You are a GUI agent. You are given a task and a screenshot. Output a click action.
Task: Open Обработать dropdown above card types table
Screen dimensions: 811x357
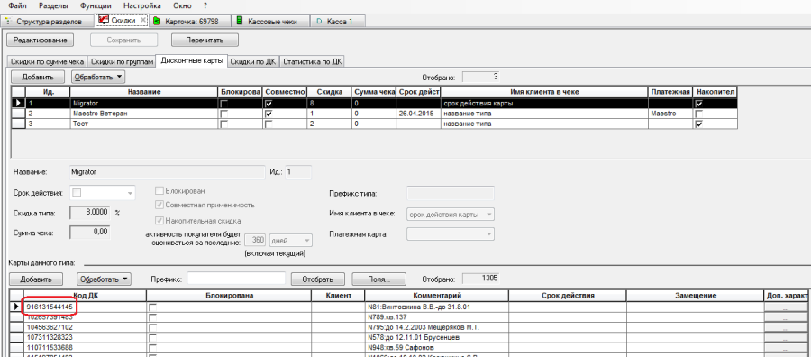point(98,78)
